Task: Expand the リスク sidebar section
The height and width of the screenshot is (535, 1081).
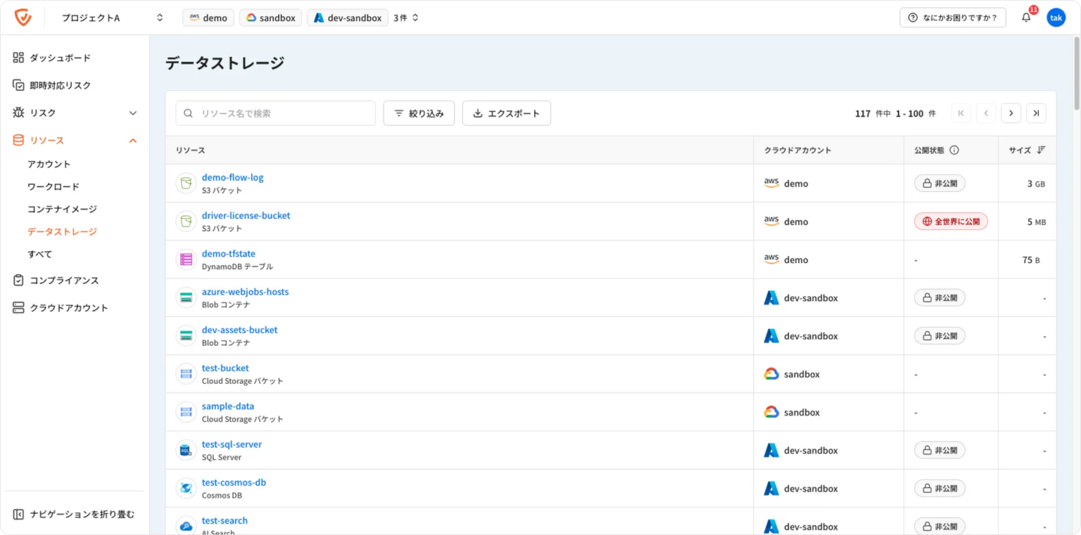Action: 132,112
